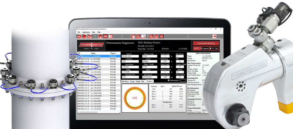The width and height of the screenshot is (293, 129).
Task: Click the Gasket Gap input field
Action: (165, 61)
